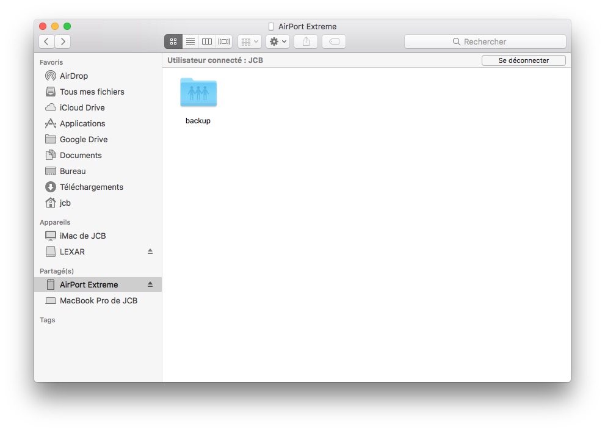
Task: Open Bureau in the sidebar
Action: pos(98,171)
